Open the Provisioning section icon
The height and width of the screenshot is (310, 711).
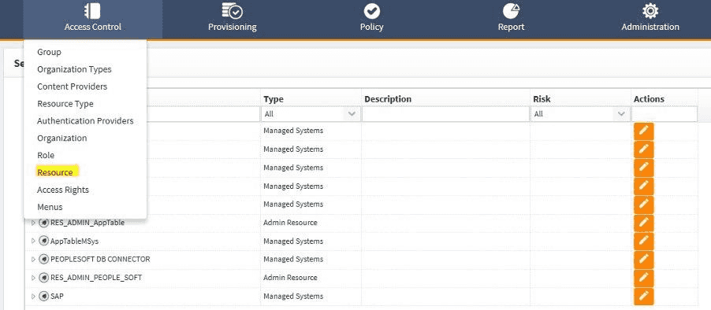point(233,11)
